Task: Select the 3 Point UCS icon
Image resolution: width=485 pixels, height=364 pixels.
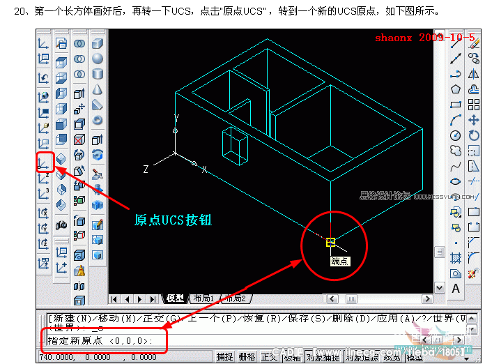Action: (x=43, y=194)
